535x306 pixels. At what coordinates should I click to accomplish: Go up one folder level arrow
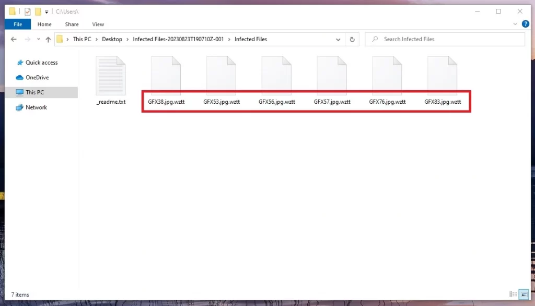48,40
